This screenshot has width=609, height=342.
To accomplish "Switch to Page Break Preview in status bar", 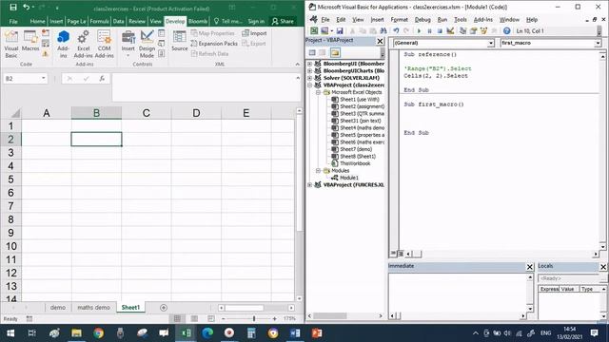I will [x=211, y=319].
